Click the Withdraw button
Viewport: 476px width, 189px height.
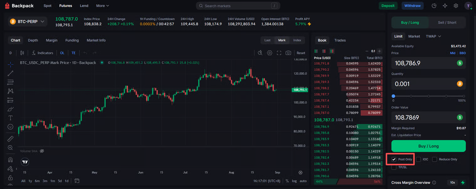point(412,6)
